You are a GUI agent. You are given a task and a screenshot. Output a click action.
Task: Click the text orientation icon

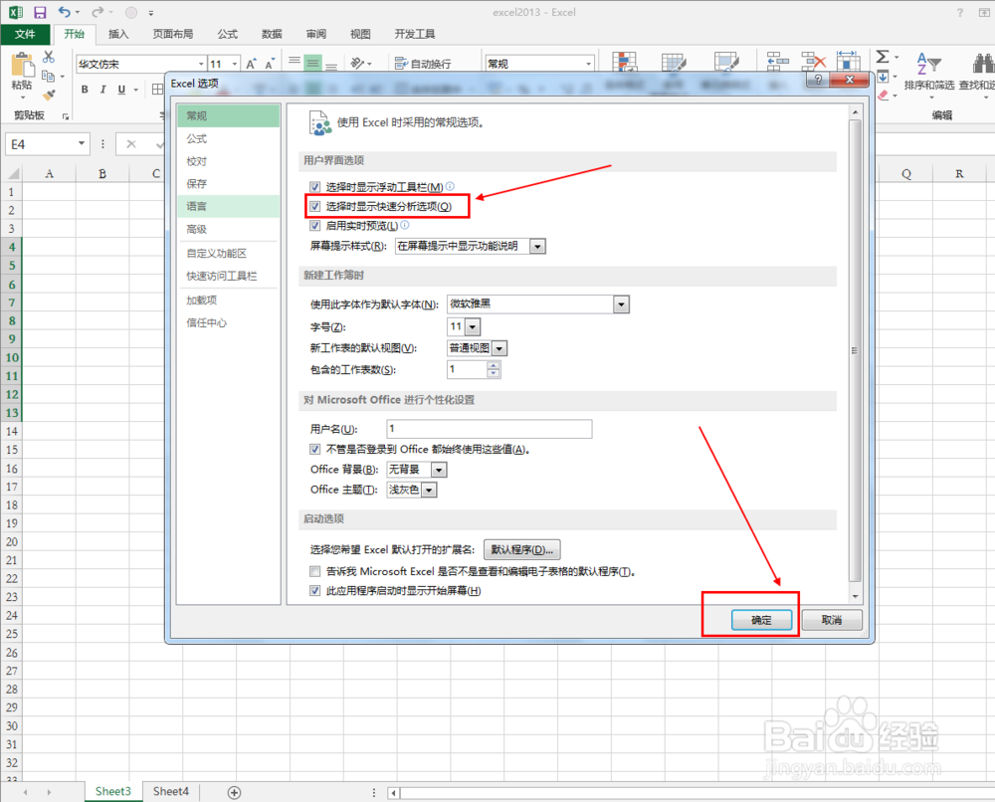(357, 64)
